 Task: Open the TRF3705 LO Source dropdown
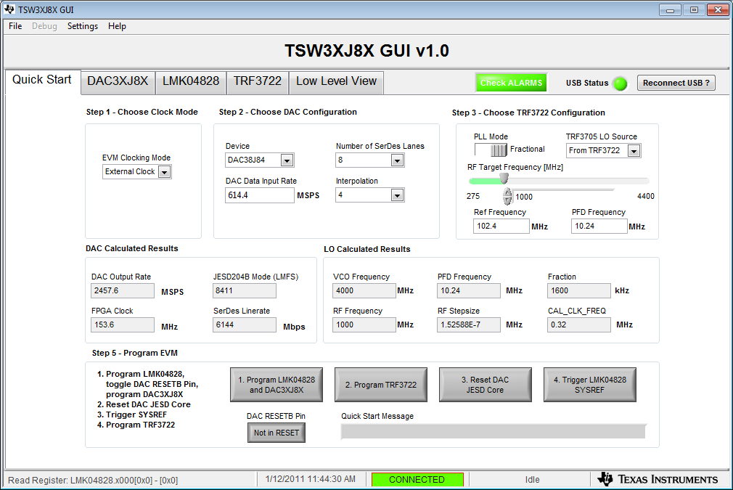point(634,150)
